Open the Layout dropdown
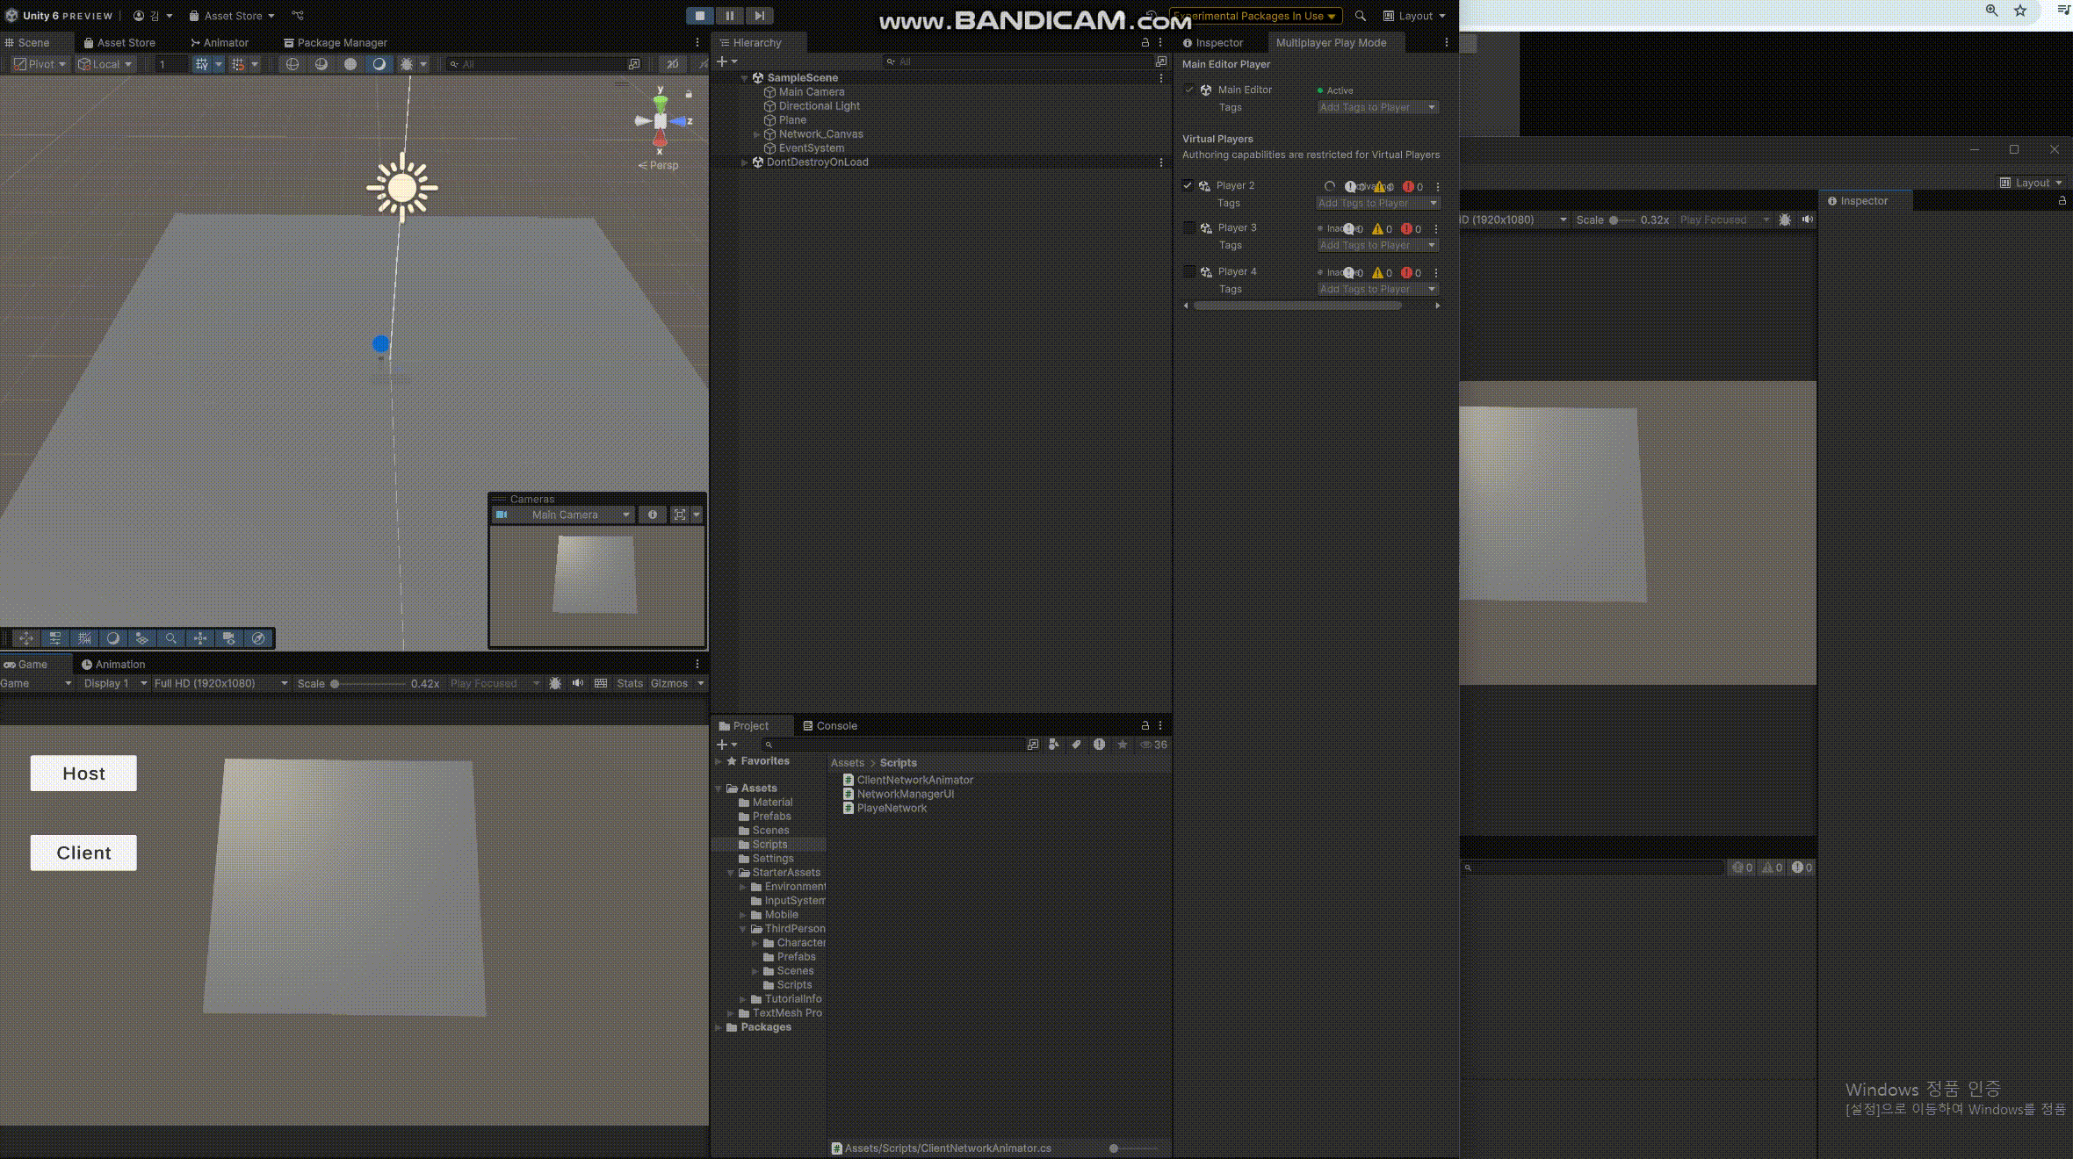Image resolution: width=2073 pixels, height=1159 pixels. point(1414,16)
